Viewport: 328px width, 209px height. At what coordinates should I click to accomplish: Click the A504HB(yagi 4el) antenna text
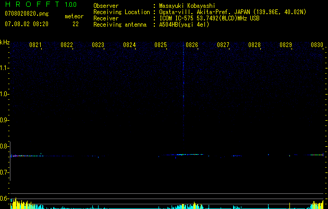tap(184, 25)
